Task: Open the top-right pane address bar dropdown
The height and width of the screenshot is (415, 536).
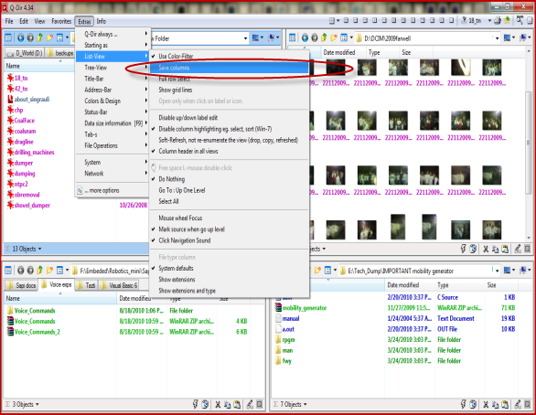Action: [497, 38]
